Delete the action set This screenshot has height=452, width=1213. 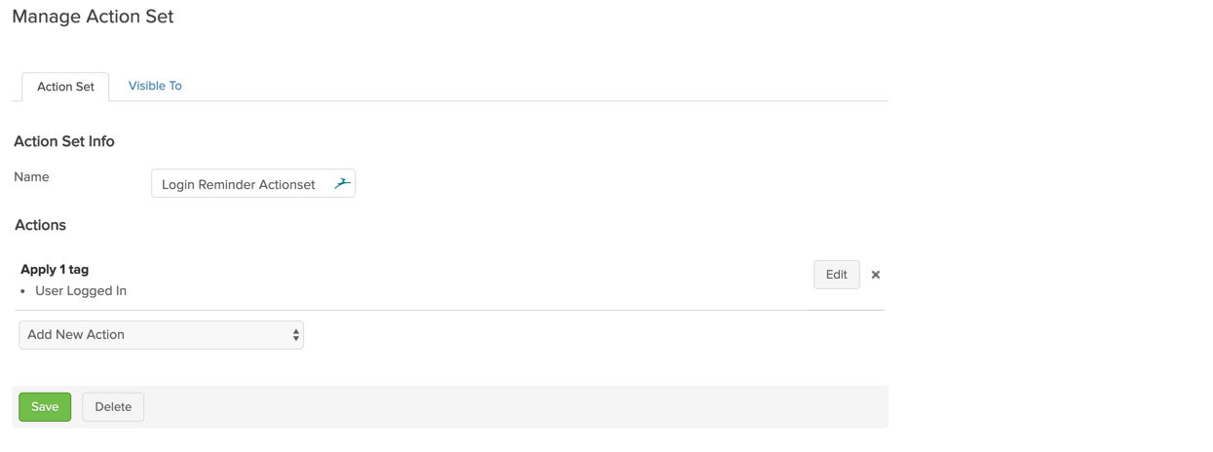[x=113, y=407]
